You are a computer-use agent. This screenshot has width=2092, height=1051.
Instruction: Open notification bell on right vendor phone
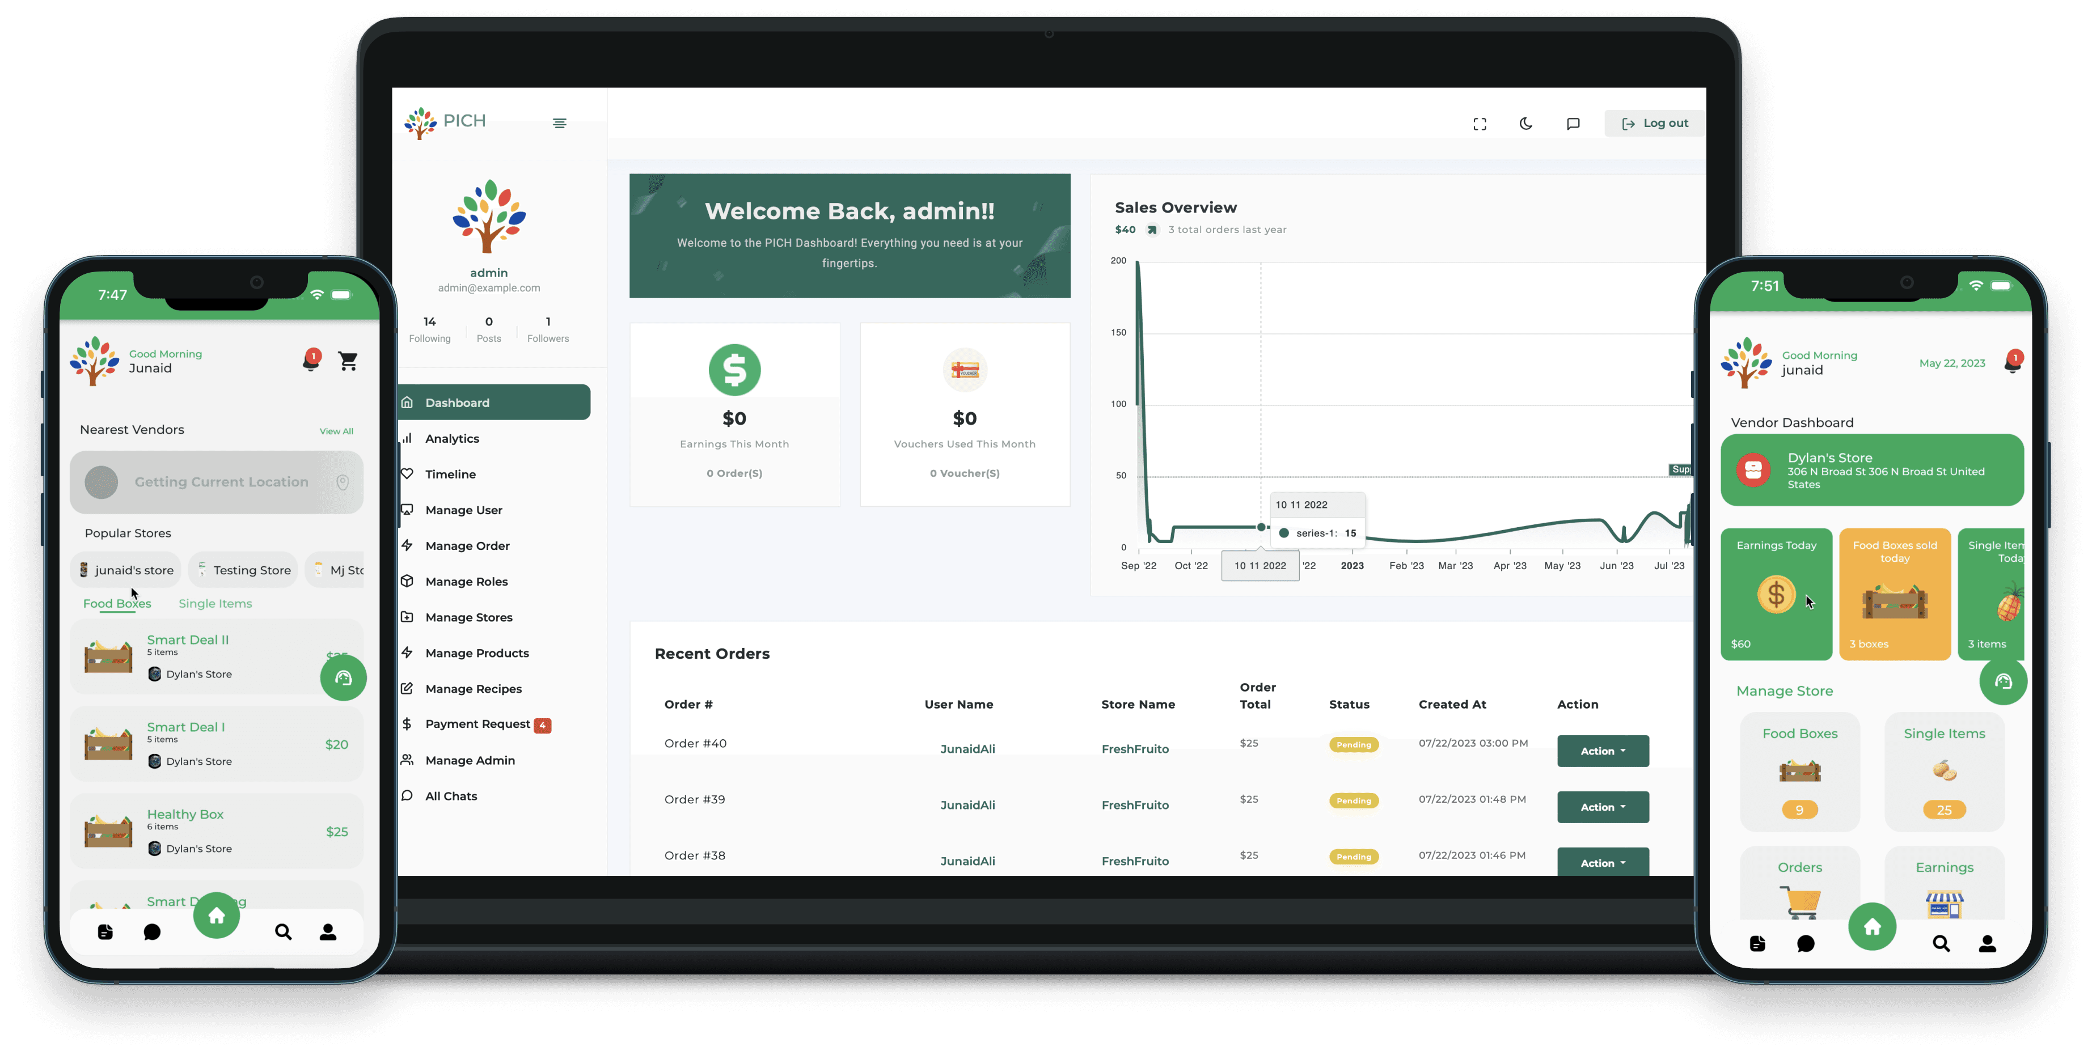(x=2013, y=362)
